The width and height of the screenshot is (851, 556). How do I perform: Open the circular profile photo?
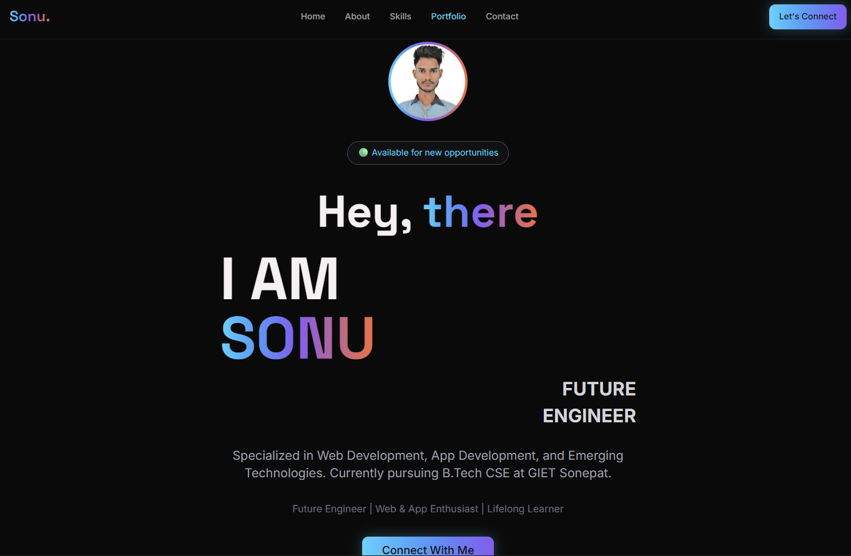point(428,81)
